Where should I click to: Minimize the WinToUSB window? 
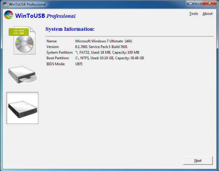(x=191, y=3)
